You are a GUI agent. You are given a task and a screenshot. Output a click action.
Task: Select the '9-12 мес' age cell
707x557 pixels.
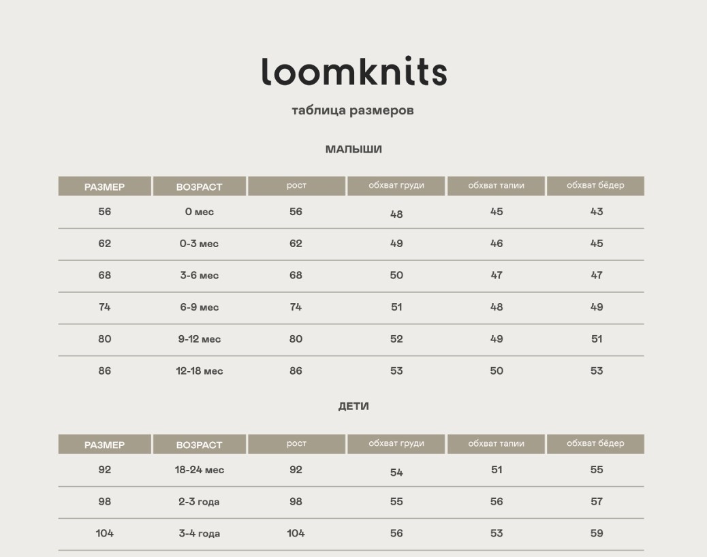point(200,339)
